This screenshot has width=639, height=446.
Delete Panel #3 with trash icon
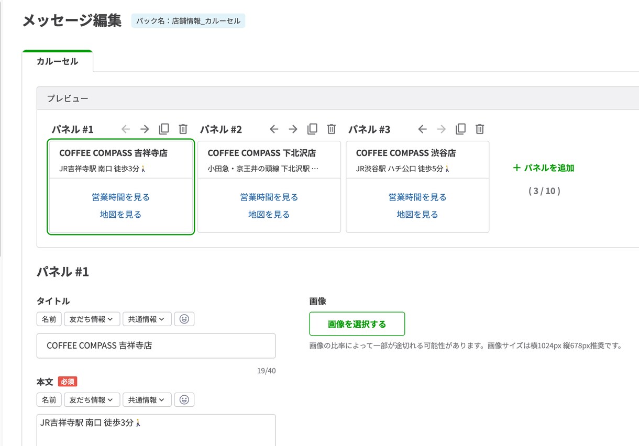click(480, 129)
